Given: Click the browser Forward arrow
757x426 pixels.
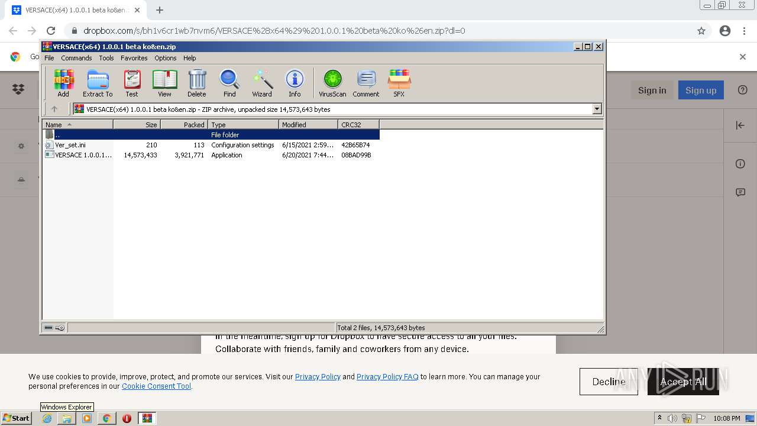Looking at the screenshot, I should [32, 31].
